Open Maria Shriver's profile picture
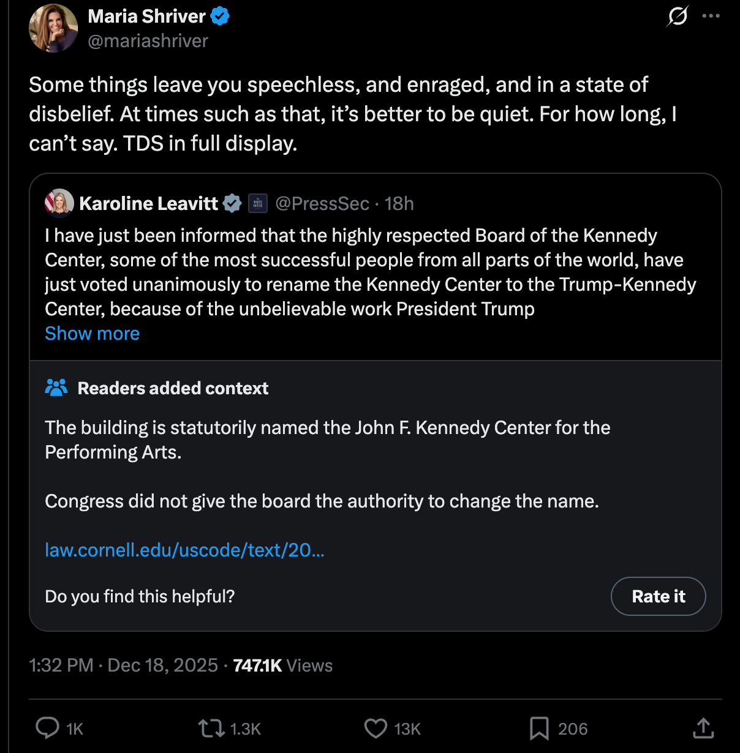Image resolution: width=740 pixels, height=753 pixels. pos(53,28)
